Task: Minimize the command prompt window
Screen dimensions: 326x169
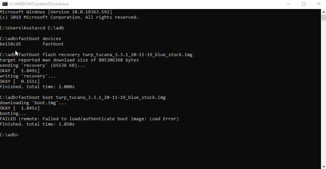Action: coord(288,4)
